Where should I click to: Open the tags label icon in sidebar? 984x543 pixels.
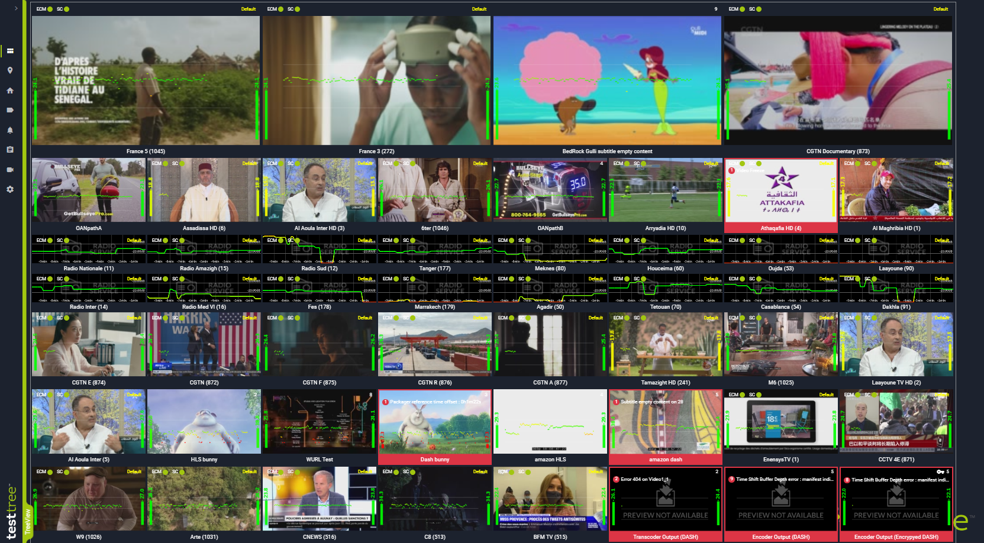(10, 110)
